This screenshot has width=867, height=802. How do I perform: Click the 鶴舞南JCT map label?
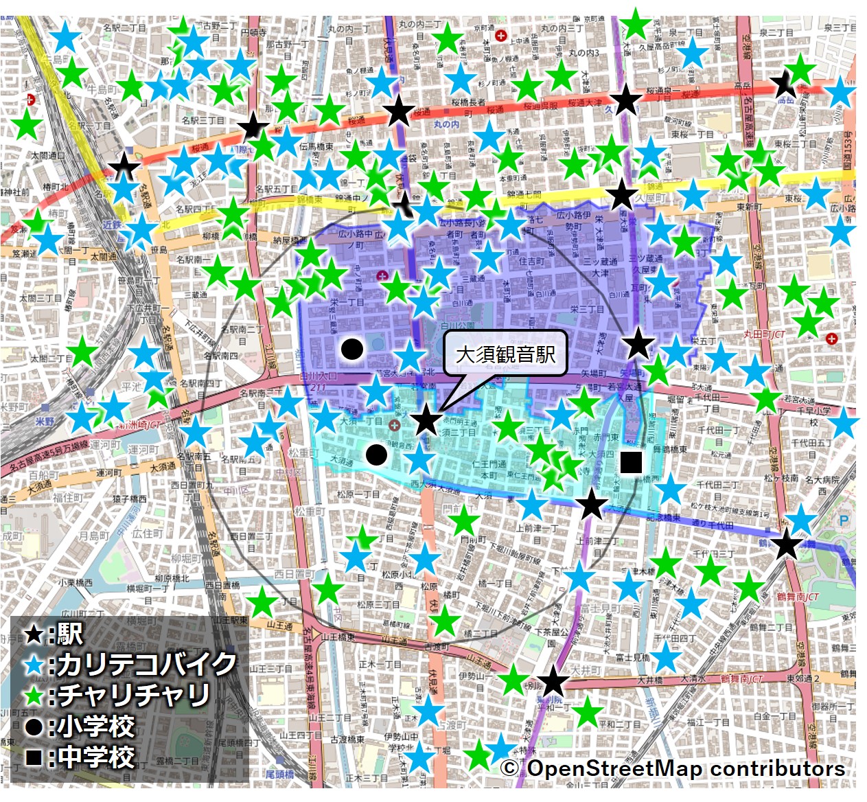(x=798, y=597)
